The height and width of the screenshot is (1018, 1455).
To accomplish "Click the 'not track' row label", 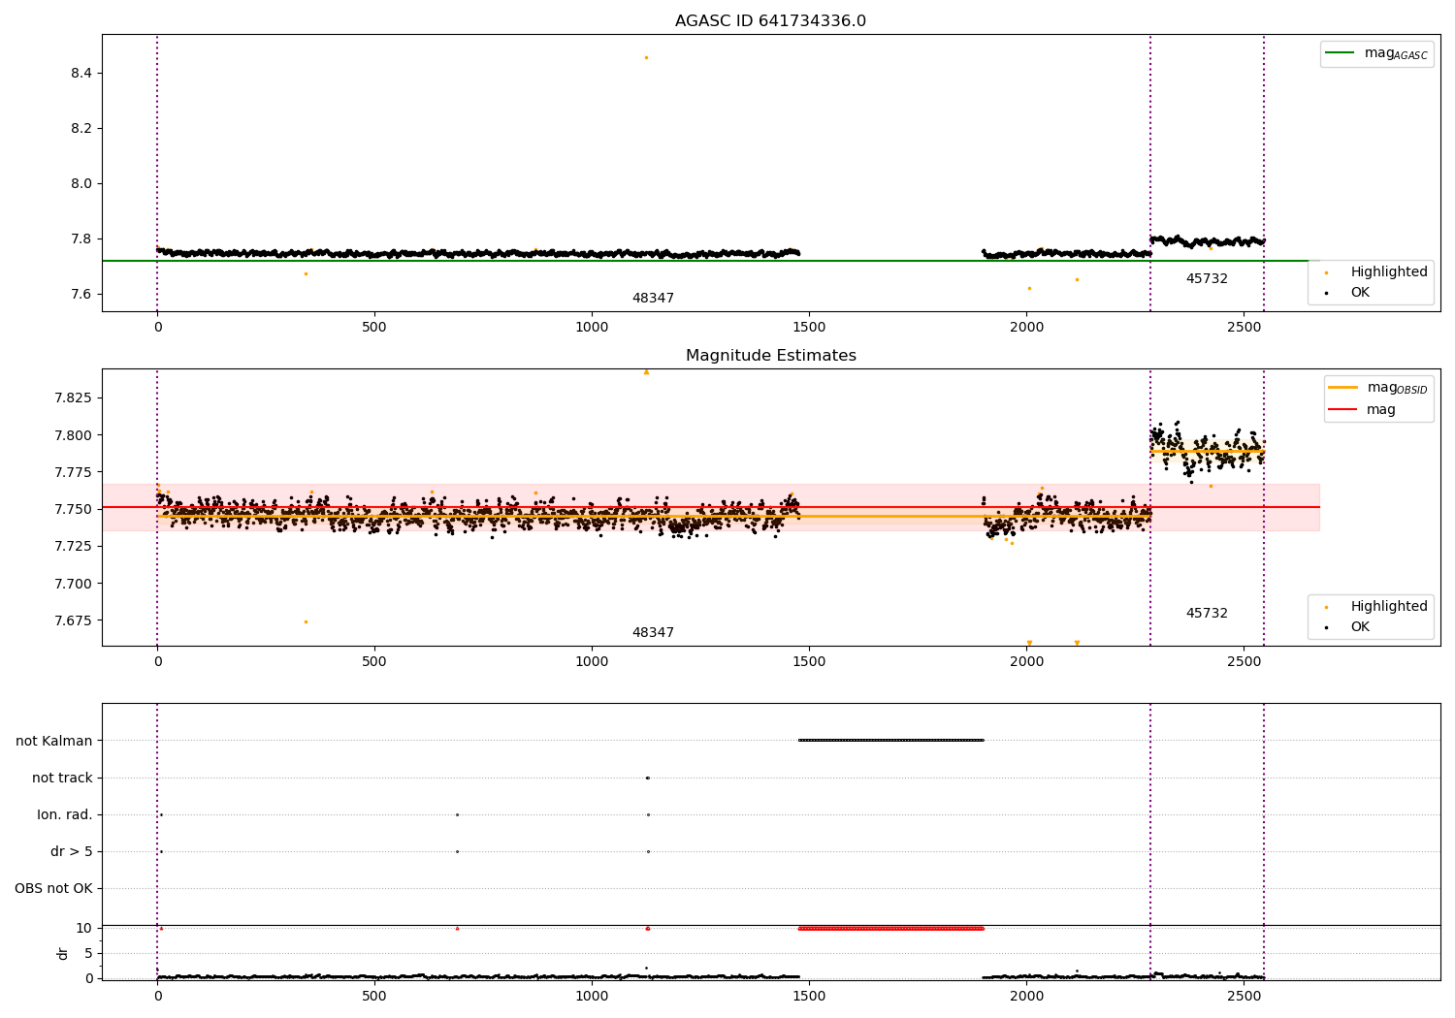I will 62,779.
